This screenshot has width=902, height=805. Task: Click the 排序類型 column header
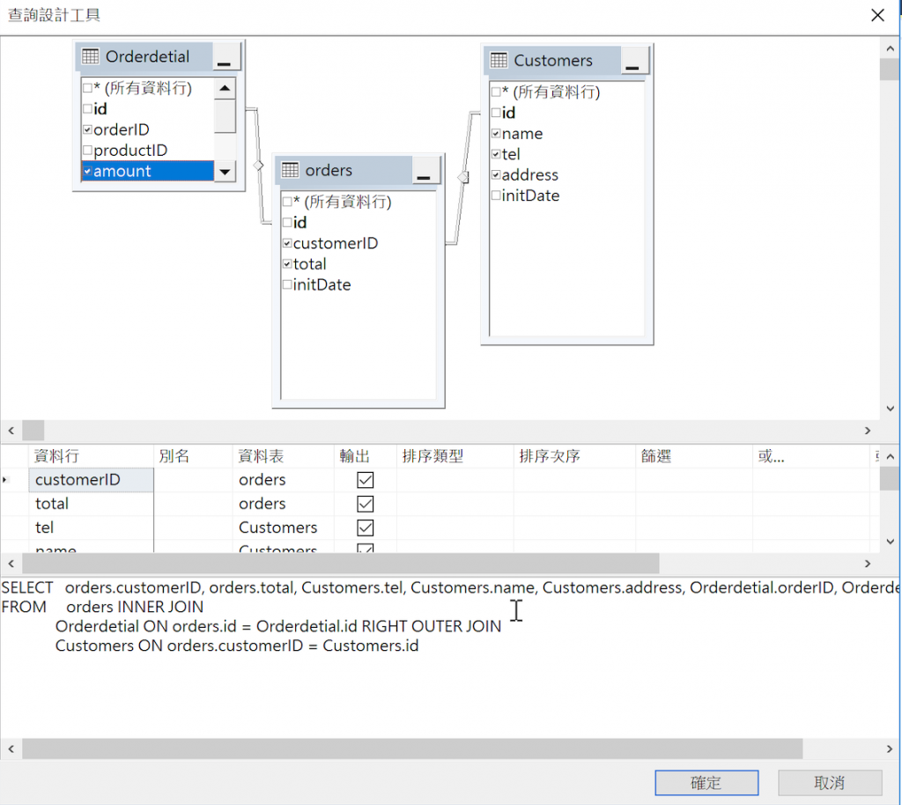455,456
